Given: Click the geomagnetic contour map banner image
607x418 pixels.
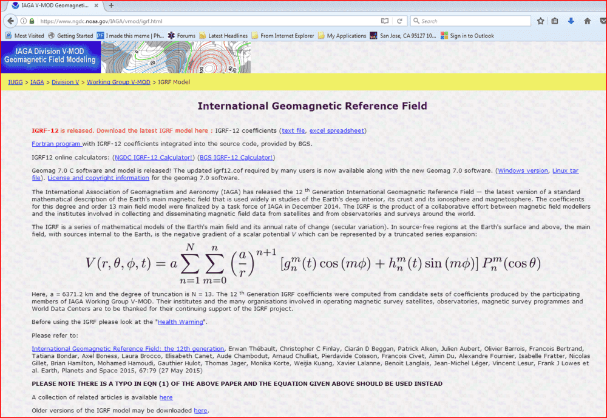Looking at the screenshot, I should [176, 57].
